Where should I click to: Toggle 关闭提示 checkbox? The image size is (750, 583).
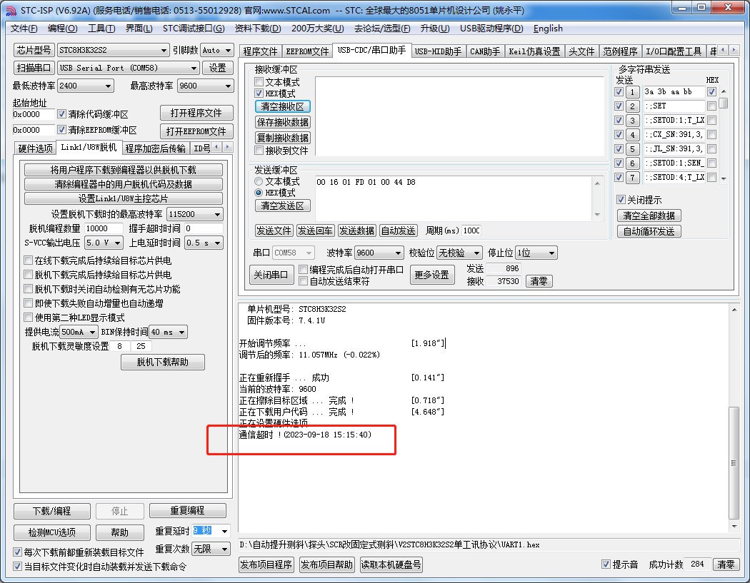(x=621, y=199)
